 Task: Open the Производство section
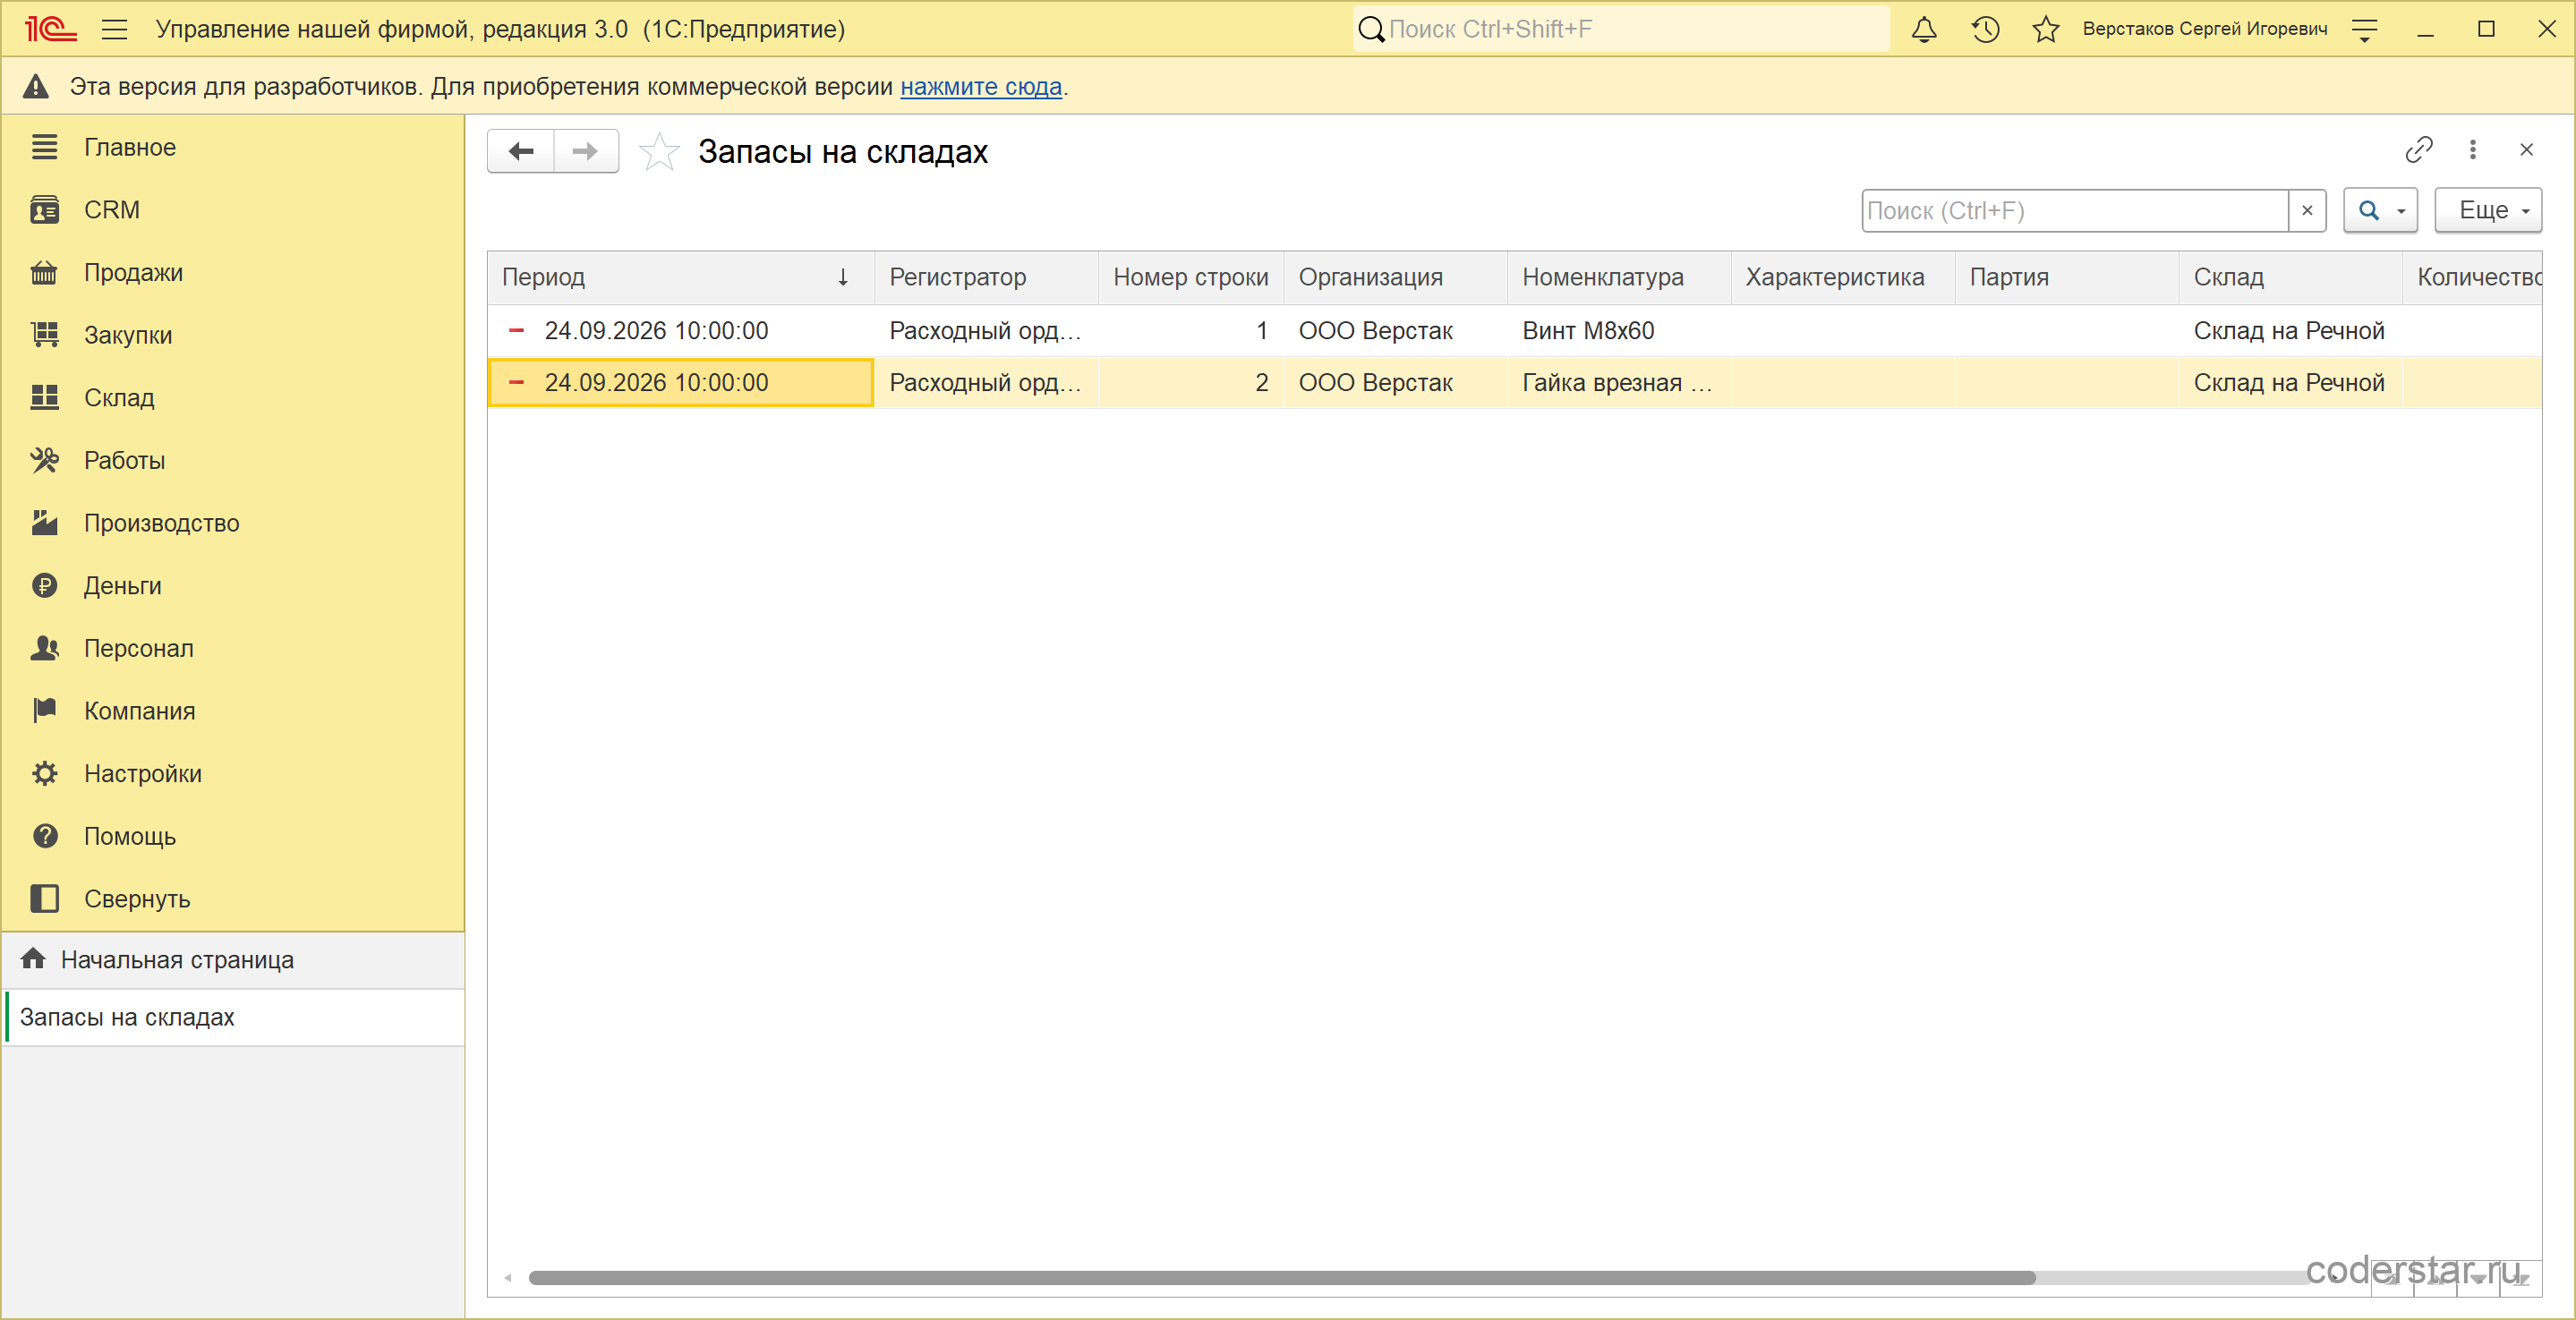point(233,523)
